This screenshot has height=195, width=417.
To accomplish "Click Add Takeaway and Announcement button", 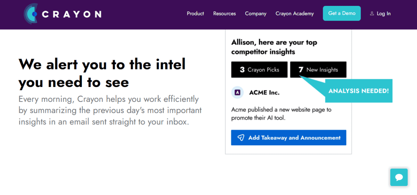I will (x=289, y=138).
